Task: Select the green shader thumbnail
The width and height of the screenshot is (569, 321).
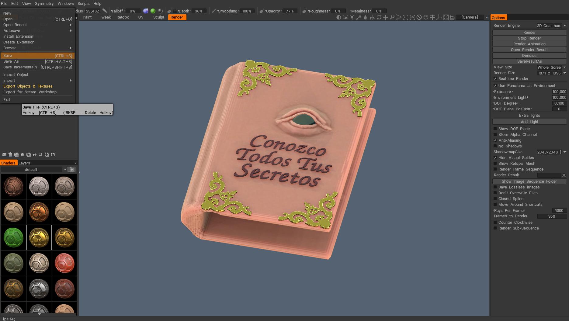Action: click(x=13, y=238)
